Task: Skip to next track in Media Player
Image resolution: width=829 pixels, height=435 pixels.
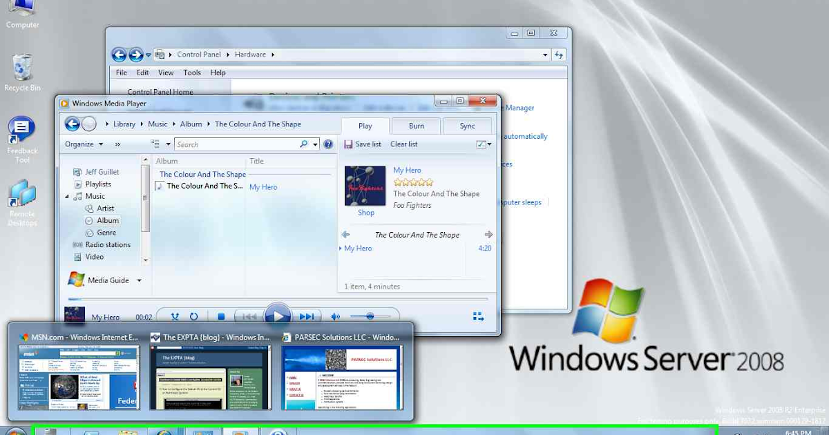Action: tap(306, 317)
